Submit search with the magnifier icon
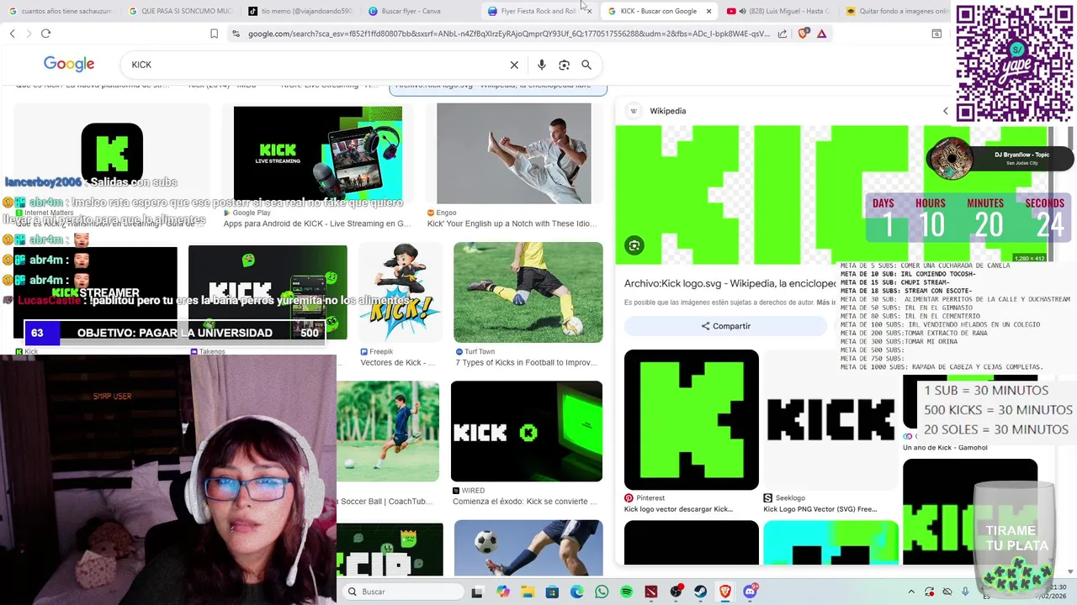 586,65
